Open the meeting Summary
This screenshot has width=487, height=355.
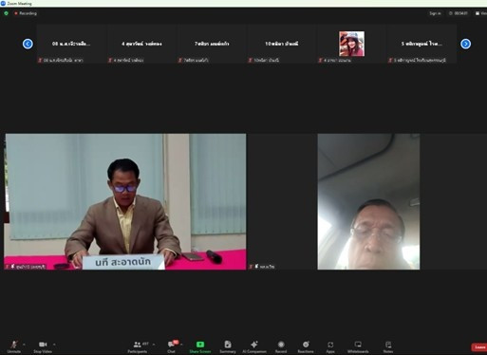[228, 346]
